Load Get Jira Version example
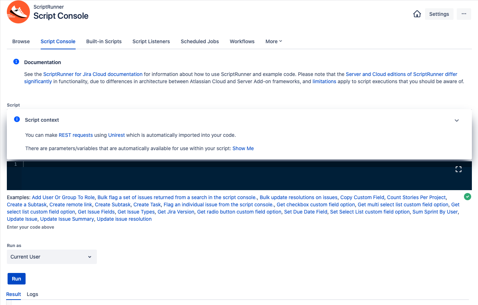This screenshot has width=478, height=305. (x=176, y=212)
